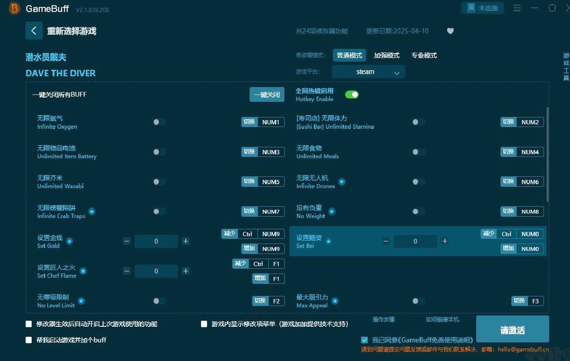Increase Set Chef Flame with plus icon

pyautogui.click(x=186, y=271)
